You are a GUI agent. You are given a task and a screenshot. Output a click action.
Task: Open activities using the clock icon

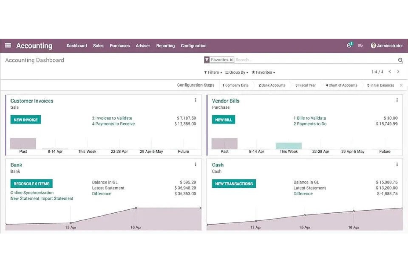coord(349,45)
